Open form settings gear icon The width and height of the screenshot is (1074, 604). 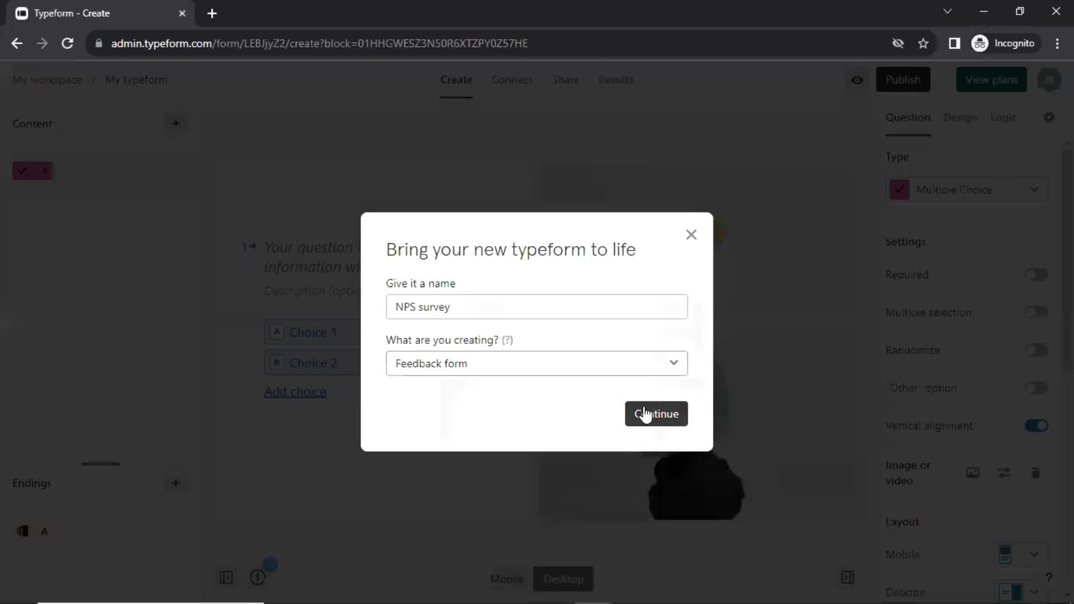tap(1049, 117)
